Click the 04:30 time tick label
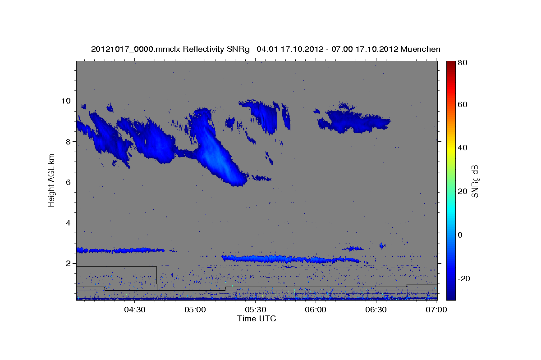Viewport: 541px width, 360px height. click(134, 310)
